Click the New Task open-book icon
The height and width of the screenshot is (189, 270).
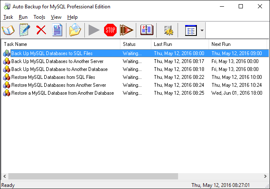8,30
